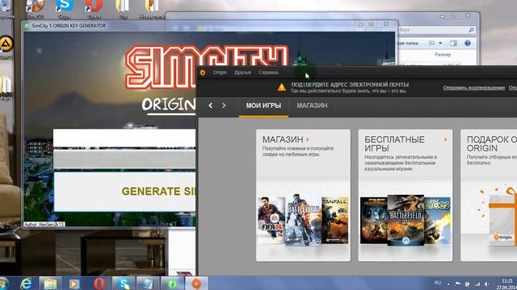Click the key generator title bar icon
This screenshot has width=517, height=290.
[27, 26]
